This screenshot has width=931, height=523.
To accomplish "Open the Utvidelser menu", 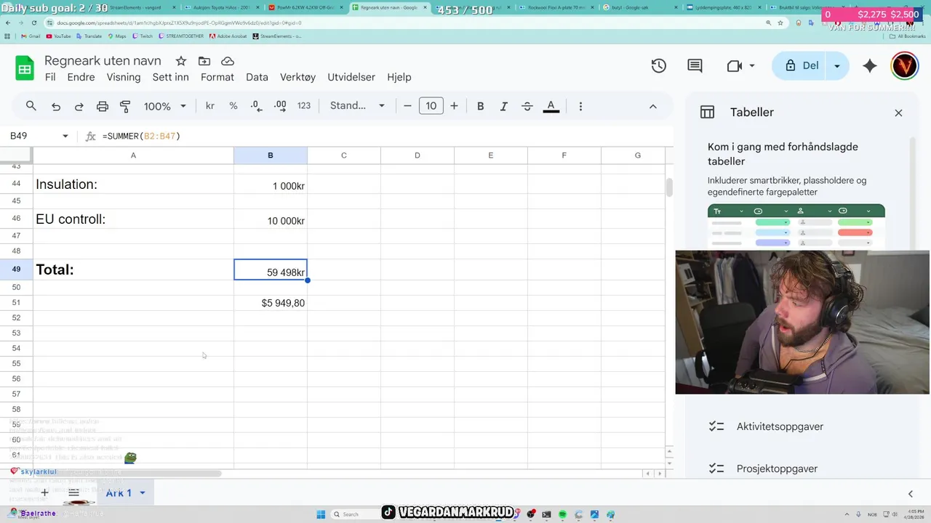I will tap(351, 77).
